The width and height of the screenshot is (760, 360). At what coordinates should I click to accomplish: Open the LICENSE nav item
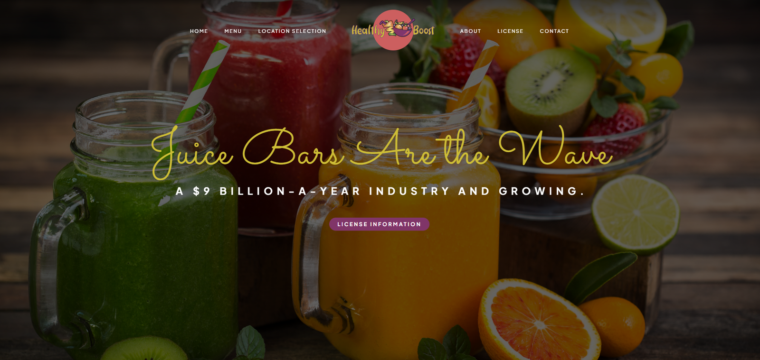tap(510, 31)
